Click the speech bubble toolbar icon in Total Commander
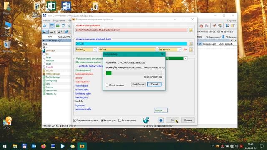The height and width of the screenshot is (150, 267). tap(220, 26)
